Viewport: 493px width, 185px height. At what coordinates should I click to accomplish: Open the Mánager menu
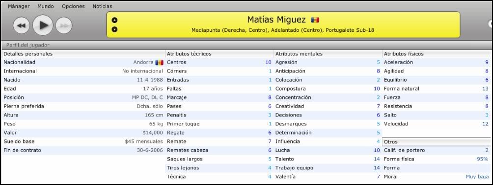(x=19, y=6)
